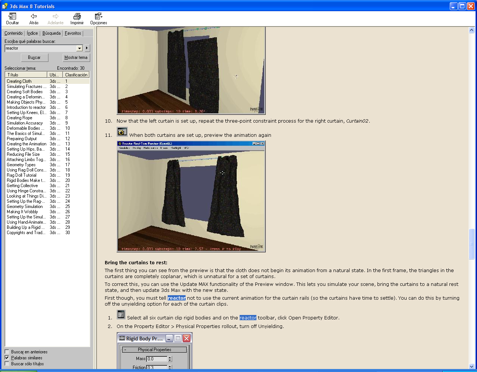Click the Mostrar tema button
The height and width of the screenshot is (372, 477).
76,57
